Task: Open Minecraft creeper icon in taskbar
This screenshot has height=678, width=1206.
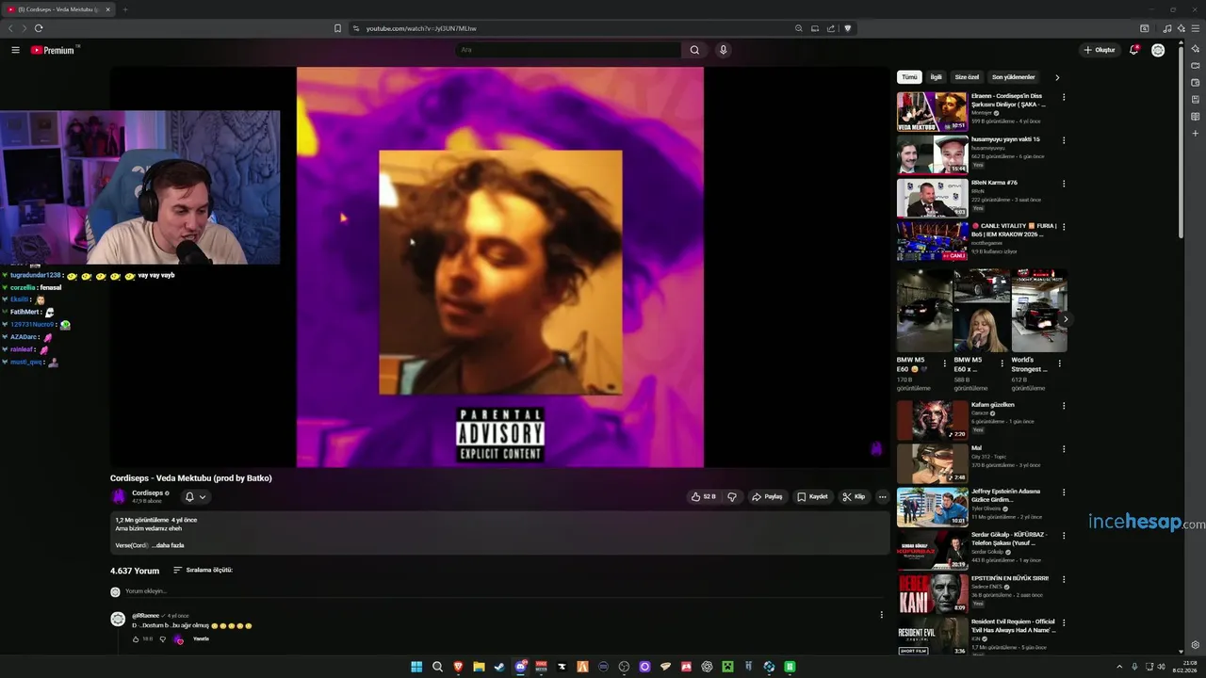Action: tap(727, 667)
